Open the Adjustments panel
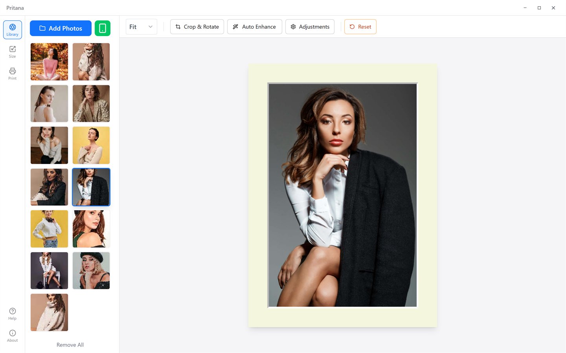 point(310,27)
